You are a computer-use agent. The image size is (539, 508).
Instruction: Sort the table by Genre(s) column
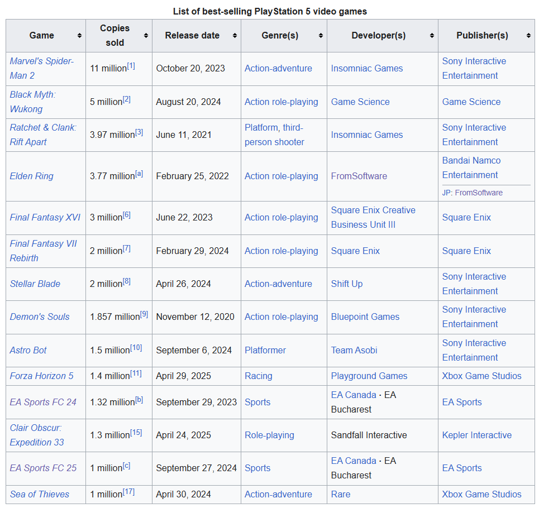click(321, 36)
